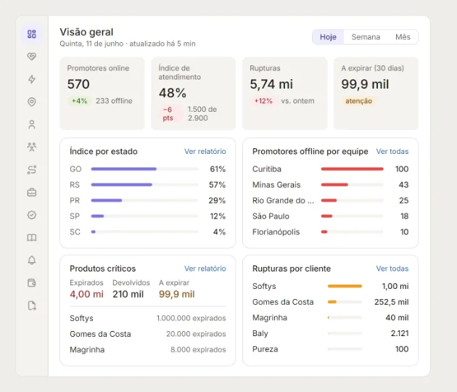Click the 'Quinta, 11 de junho' update subtitle
Image resolution: width=457 pixels, height=392 pixels.
coord(128,44)
